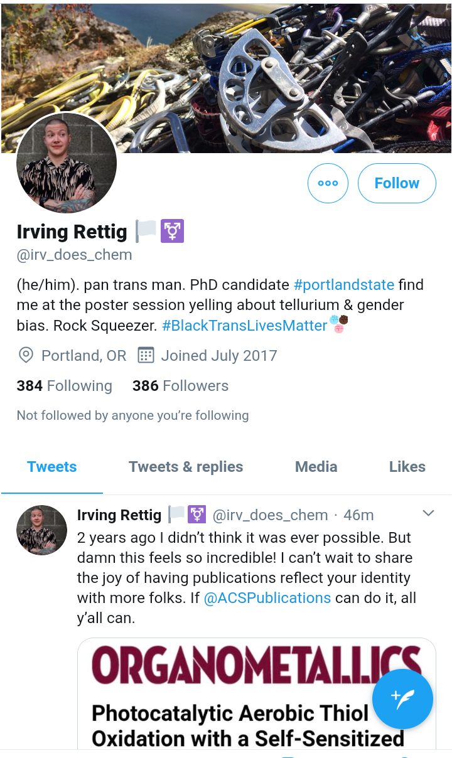Switch to the Media tab
The height and width of the screenshot is (758, 452).
pos(316,467)
